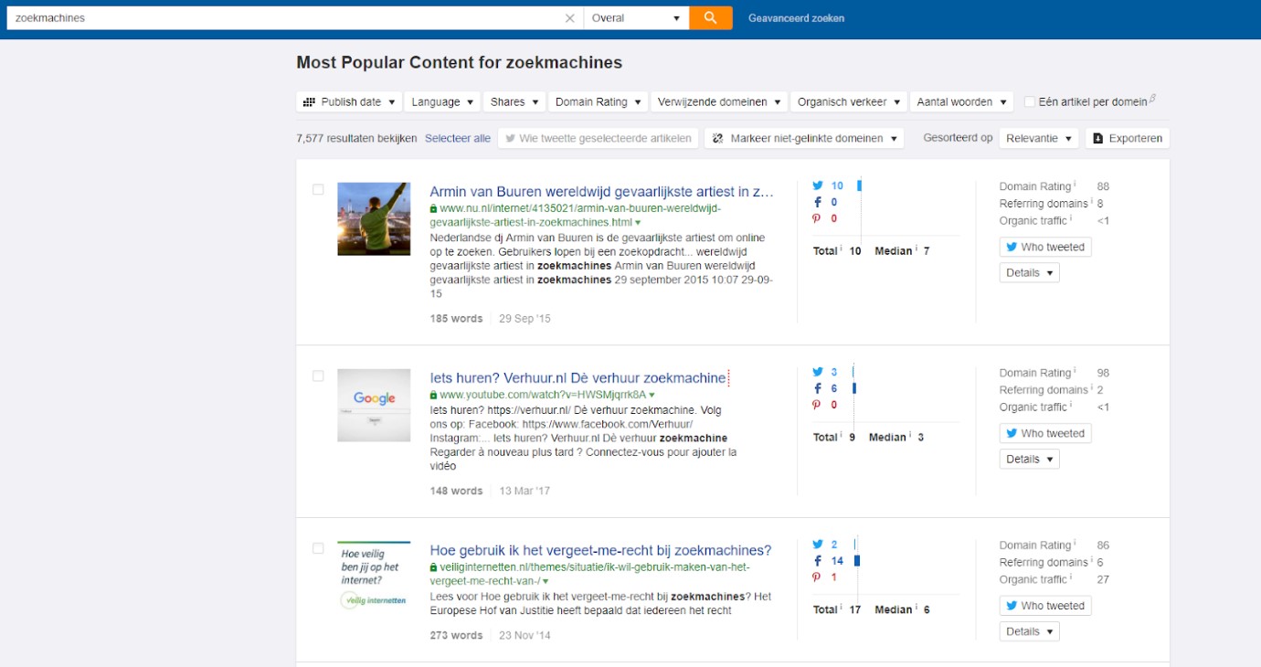Open the Relevantie sort order dropdown
The image size is (1261, 667).
pyautogui.click(x=1038, y=138)
